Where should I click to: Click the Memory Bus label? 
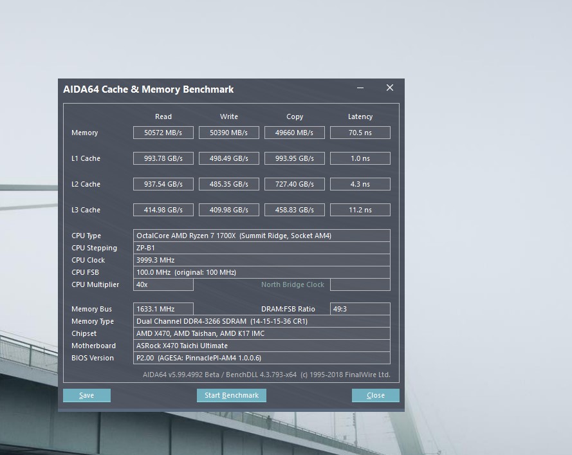pyautogui.click(x=91, y=309)
